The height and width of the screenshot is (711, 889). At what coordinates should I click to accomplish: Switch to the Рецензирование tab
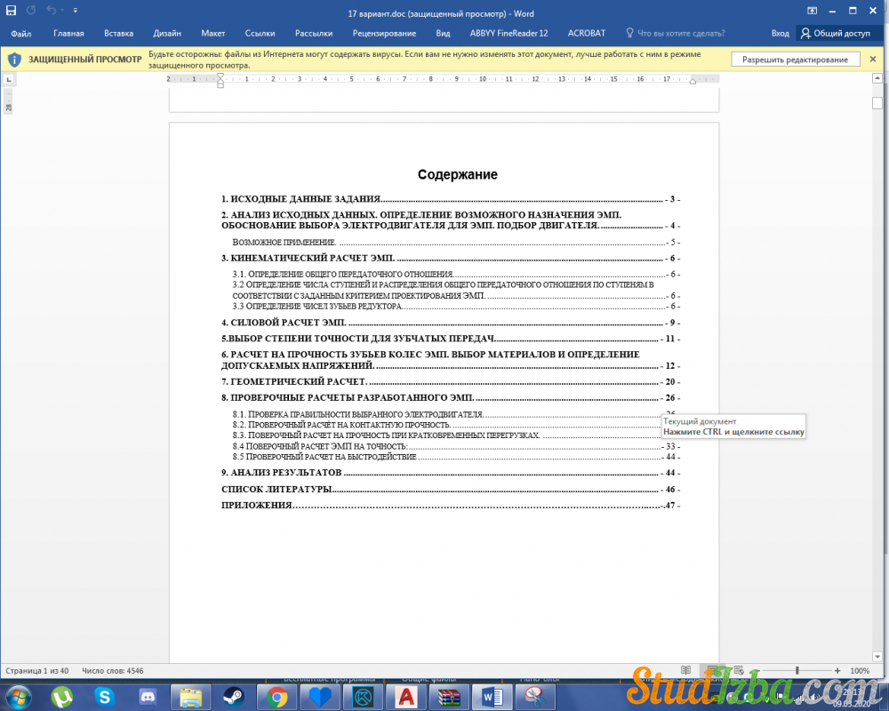coord(384,33)
